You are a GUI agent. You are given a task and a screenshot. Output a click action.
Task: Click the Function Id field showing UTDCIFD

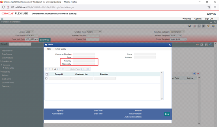click(x=31, y=35)
